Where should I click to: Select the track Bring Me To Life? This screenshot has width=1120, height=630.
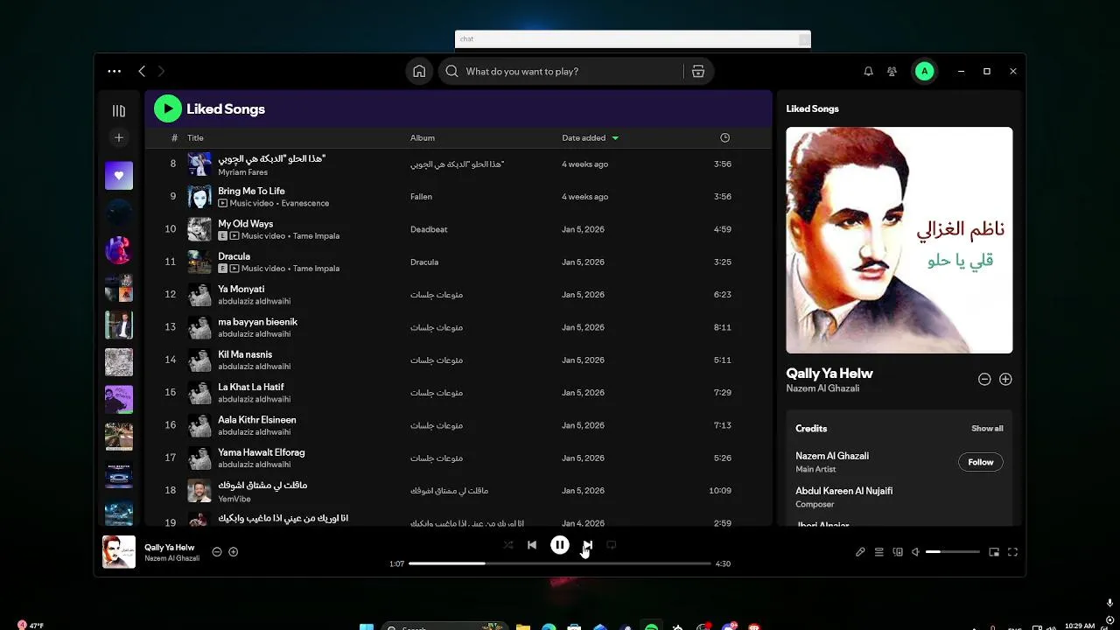(251, 191)
